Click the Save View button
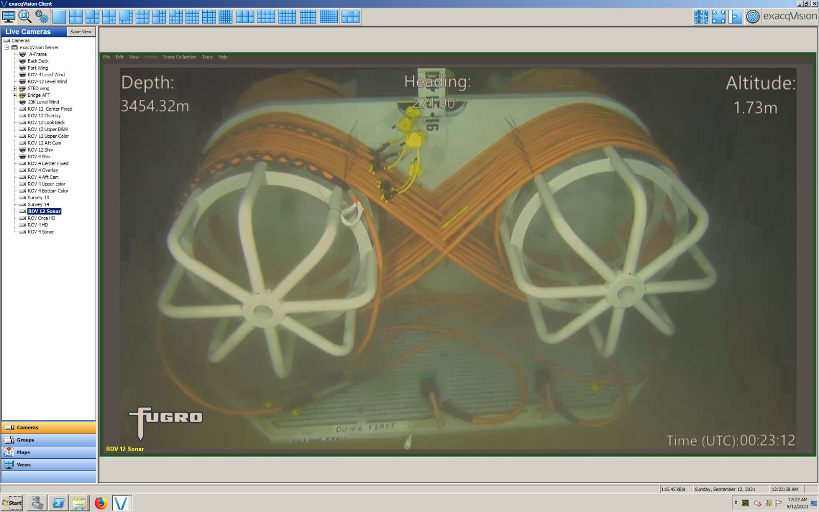Screen dimensions: 819x512 [81, 32]
